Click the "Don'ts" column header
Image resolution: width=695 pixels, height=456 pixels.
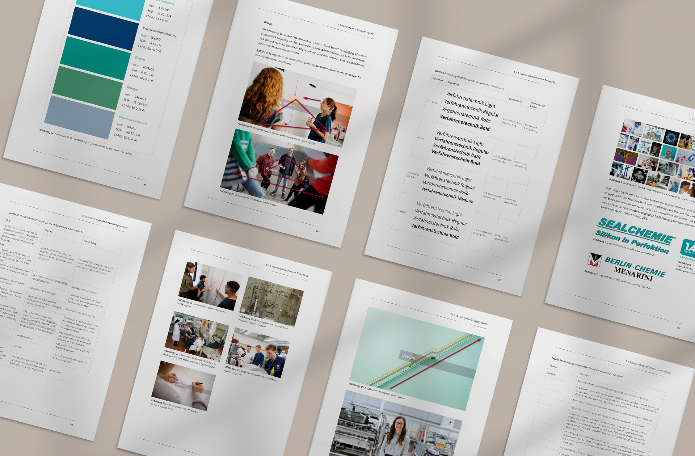[48, 231]
